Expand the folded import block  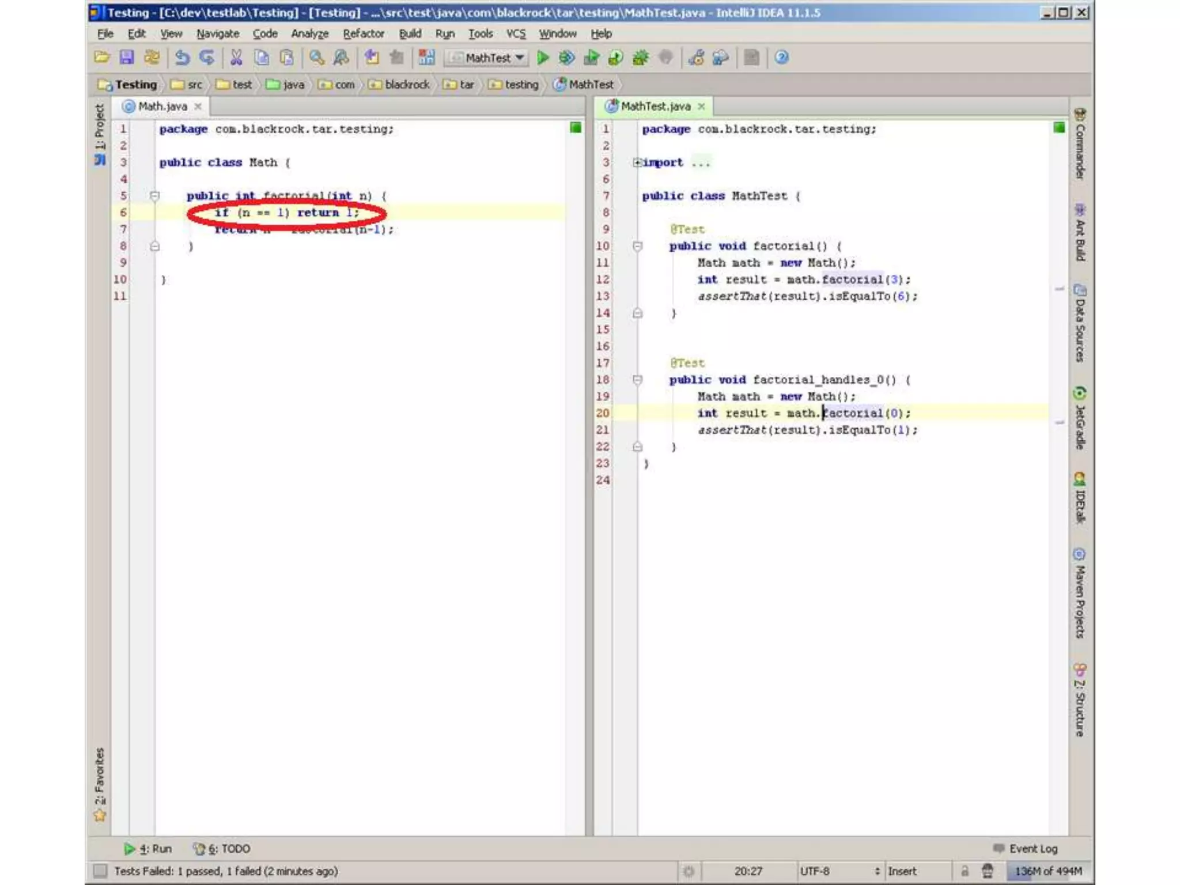[x=637, y=162]
